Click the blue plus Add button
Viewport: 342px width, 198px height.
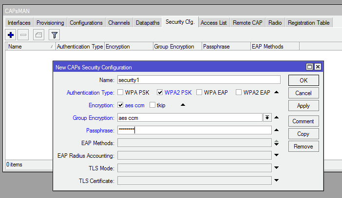click(11, 35)
